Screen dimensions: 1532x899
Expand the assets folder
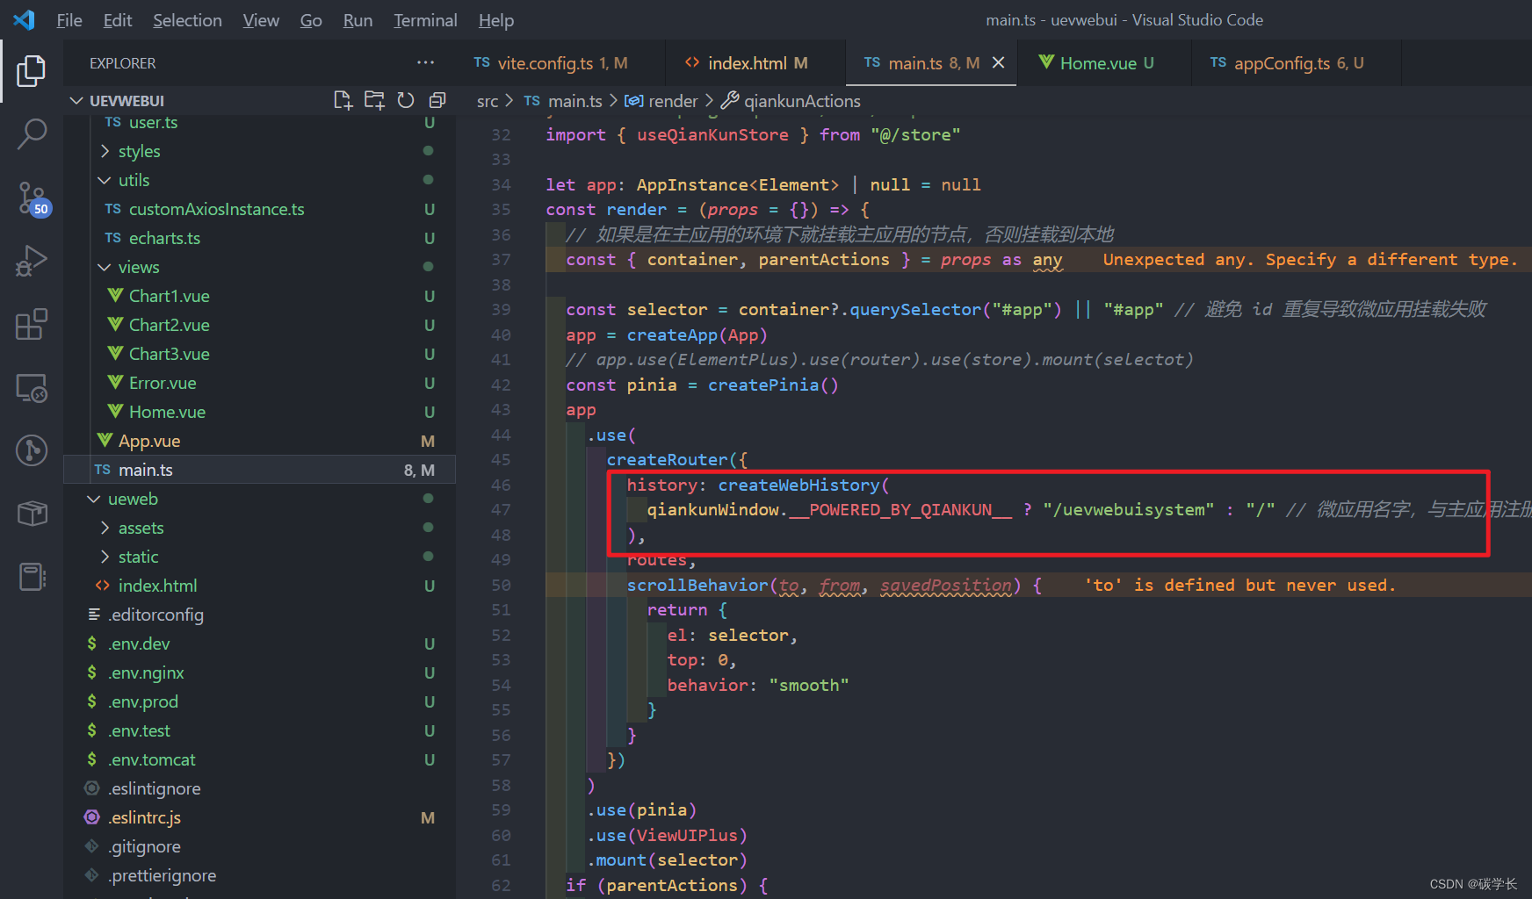(x=105, y=528)
